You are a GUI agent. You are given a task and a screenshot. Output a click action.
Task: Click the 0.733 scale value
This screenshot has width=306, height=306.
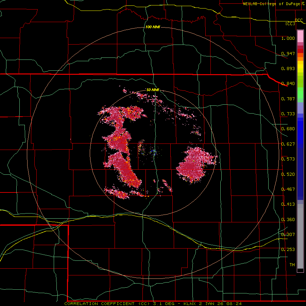(x=288, y=114)
